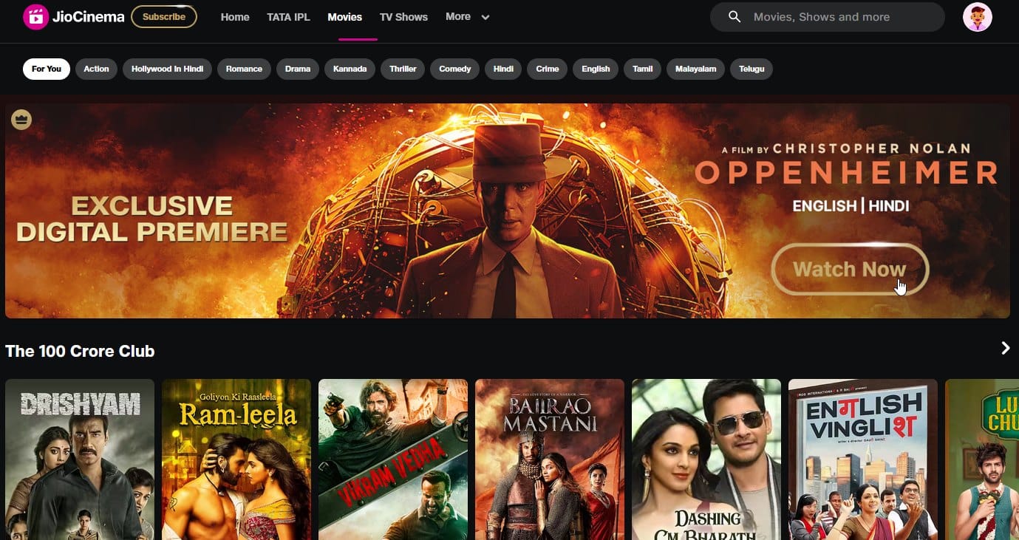Image resolution: width=1019 pixels, height=540 pixels.
Task: Open the English Vinglish movie poster
Action: 863,459
